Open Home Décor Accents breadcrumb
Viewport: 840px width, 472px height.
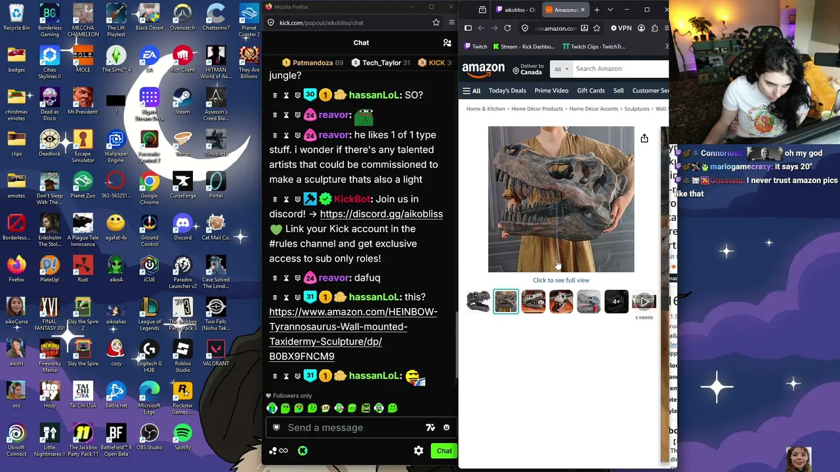click(594, 109)
